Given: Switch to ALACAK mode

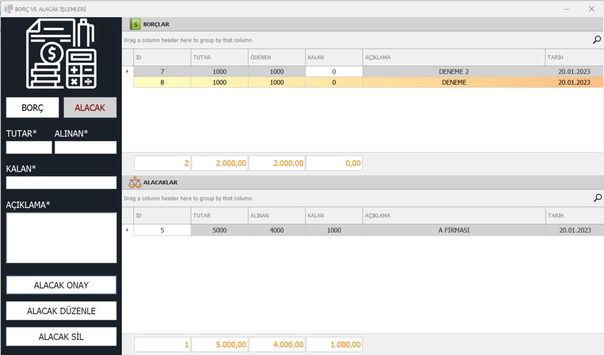Looking at the screenshot, I should point(90,108).
